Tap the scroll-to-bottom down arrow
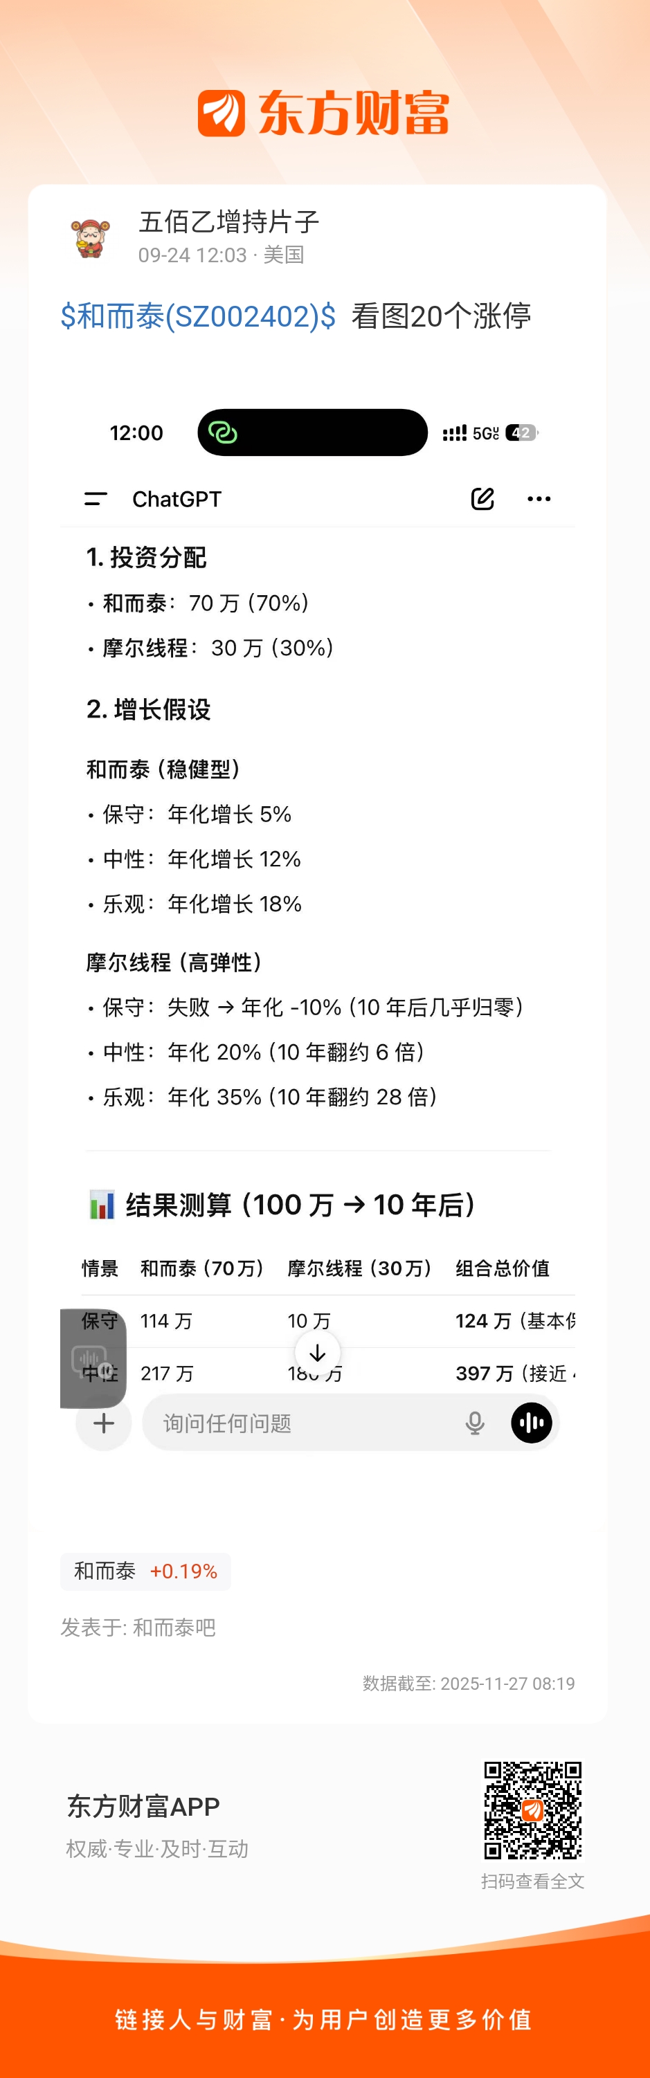Image resolution: width=650 pixels, height=2078 pixels. [317, 1353]
